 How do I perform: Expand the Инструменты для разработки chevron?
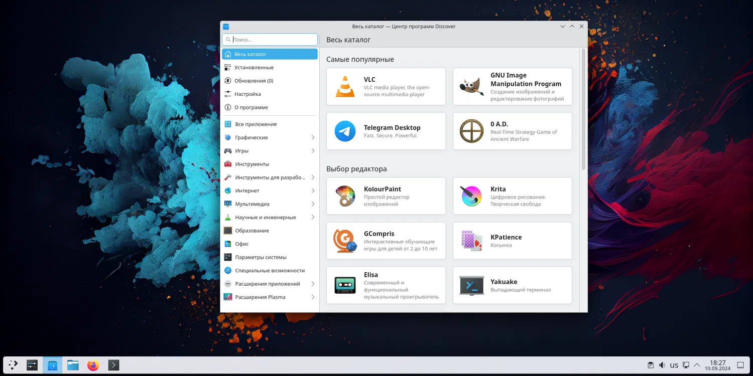click(313, 177)
